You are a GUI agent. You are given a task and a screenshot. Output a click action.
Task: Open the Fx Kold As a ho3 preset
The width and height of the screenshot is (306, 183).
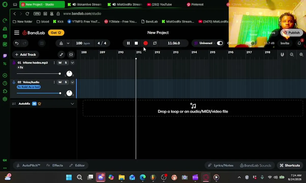pos(29,87)
